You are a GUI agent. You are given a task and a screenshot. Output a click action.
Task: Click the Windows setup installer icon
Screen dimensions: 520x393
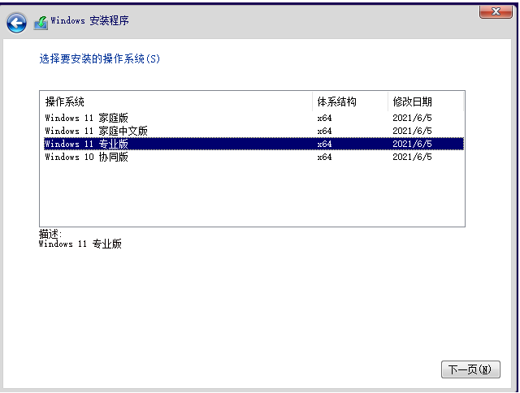point(41,23)
